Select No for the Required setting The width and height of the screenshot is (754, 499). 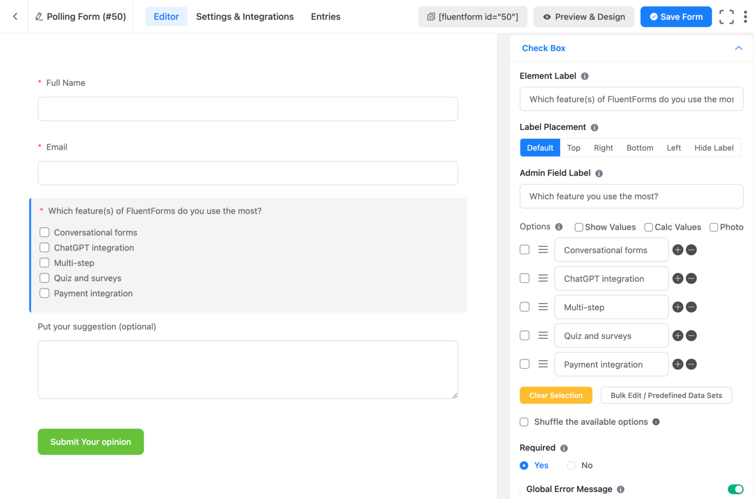point(571,465)
